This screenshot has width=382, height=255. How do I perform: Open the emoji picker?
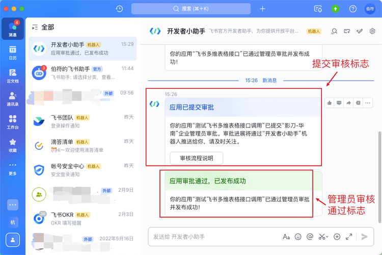point(298,237)
